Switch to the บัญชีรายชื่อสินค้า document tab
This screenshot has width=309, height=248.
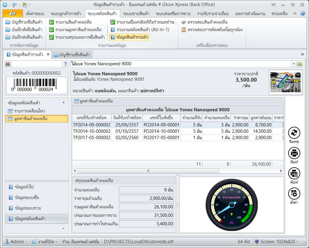(x=72, y=55)
